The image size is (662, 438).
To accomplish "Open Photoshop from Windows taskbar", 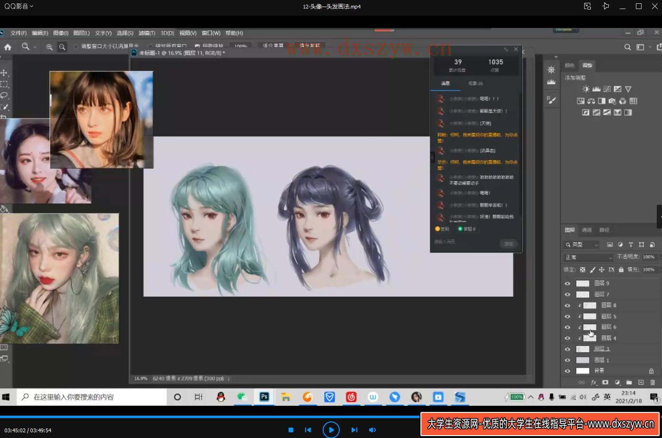I will (x=264, y=397).
